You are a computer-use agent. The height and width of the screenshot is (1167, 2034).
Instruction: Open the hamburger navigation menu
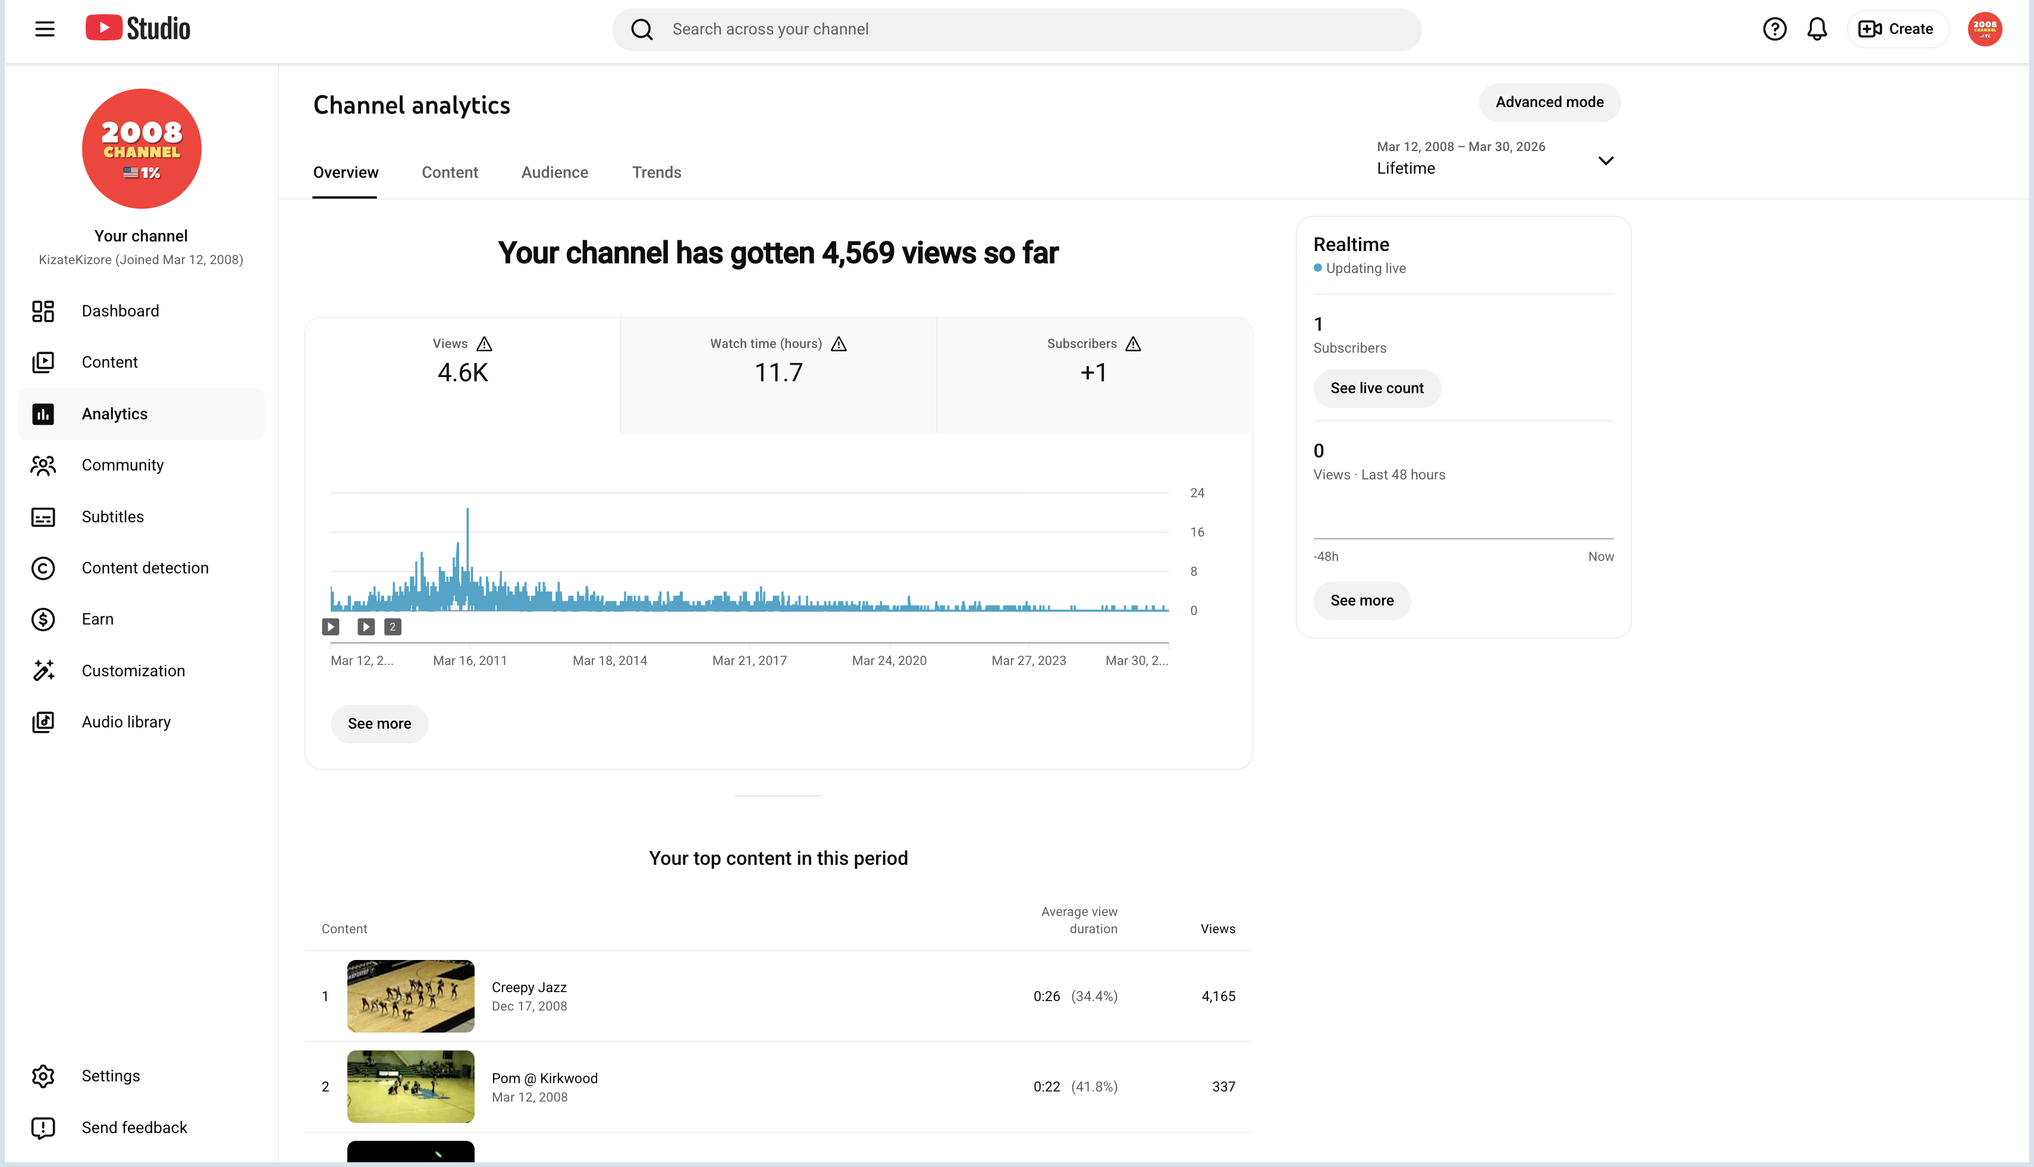pos(45,30)
